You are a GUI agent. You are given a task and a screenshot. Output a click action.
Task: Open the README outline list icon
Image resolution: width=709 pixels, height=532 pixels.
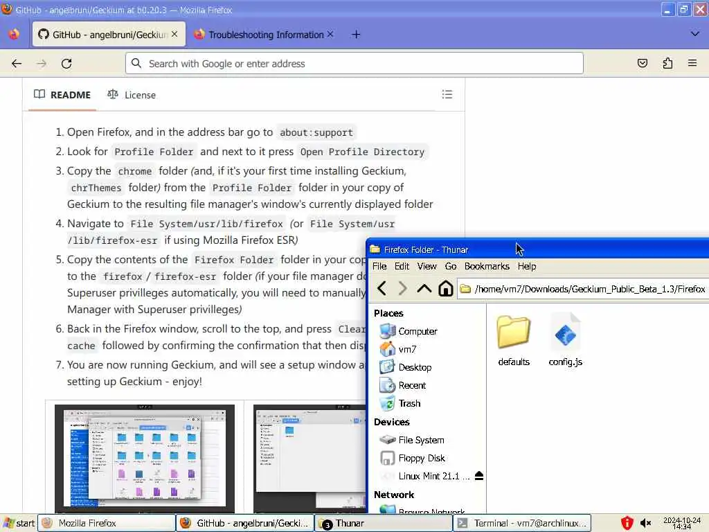click(x=447, y=94)
